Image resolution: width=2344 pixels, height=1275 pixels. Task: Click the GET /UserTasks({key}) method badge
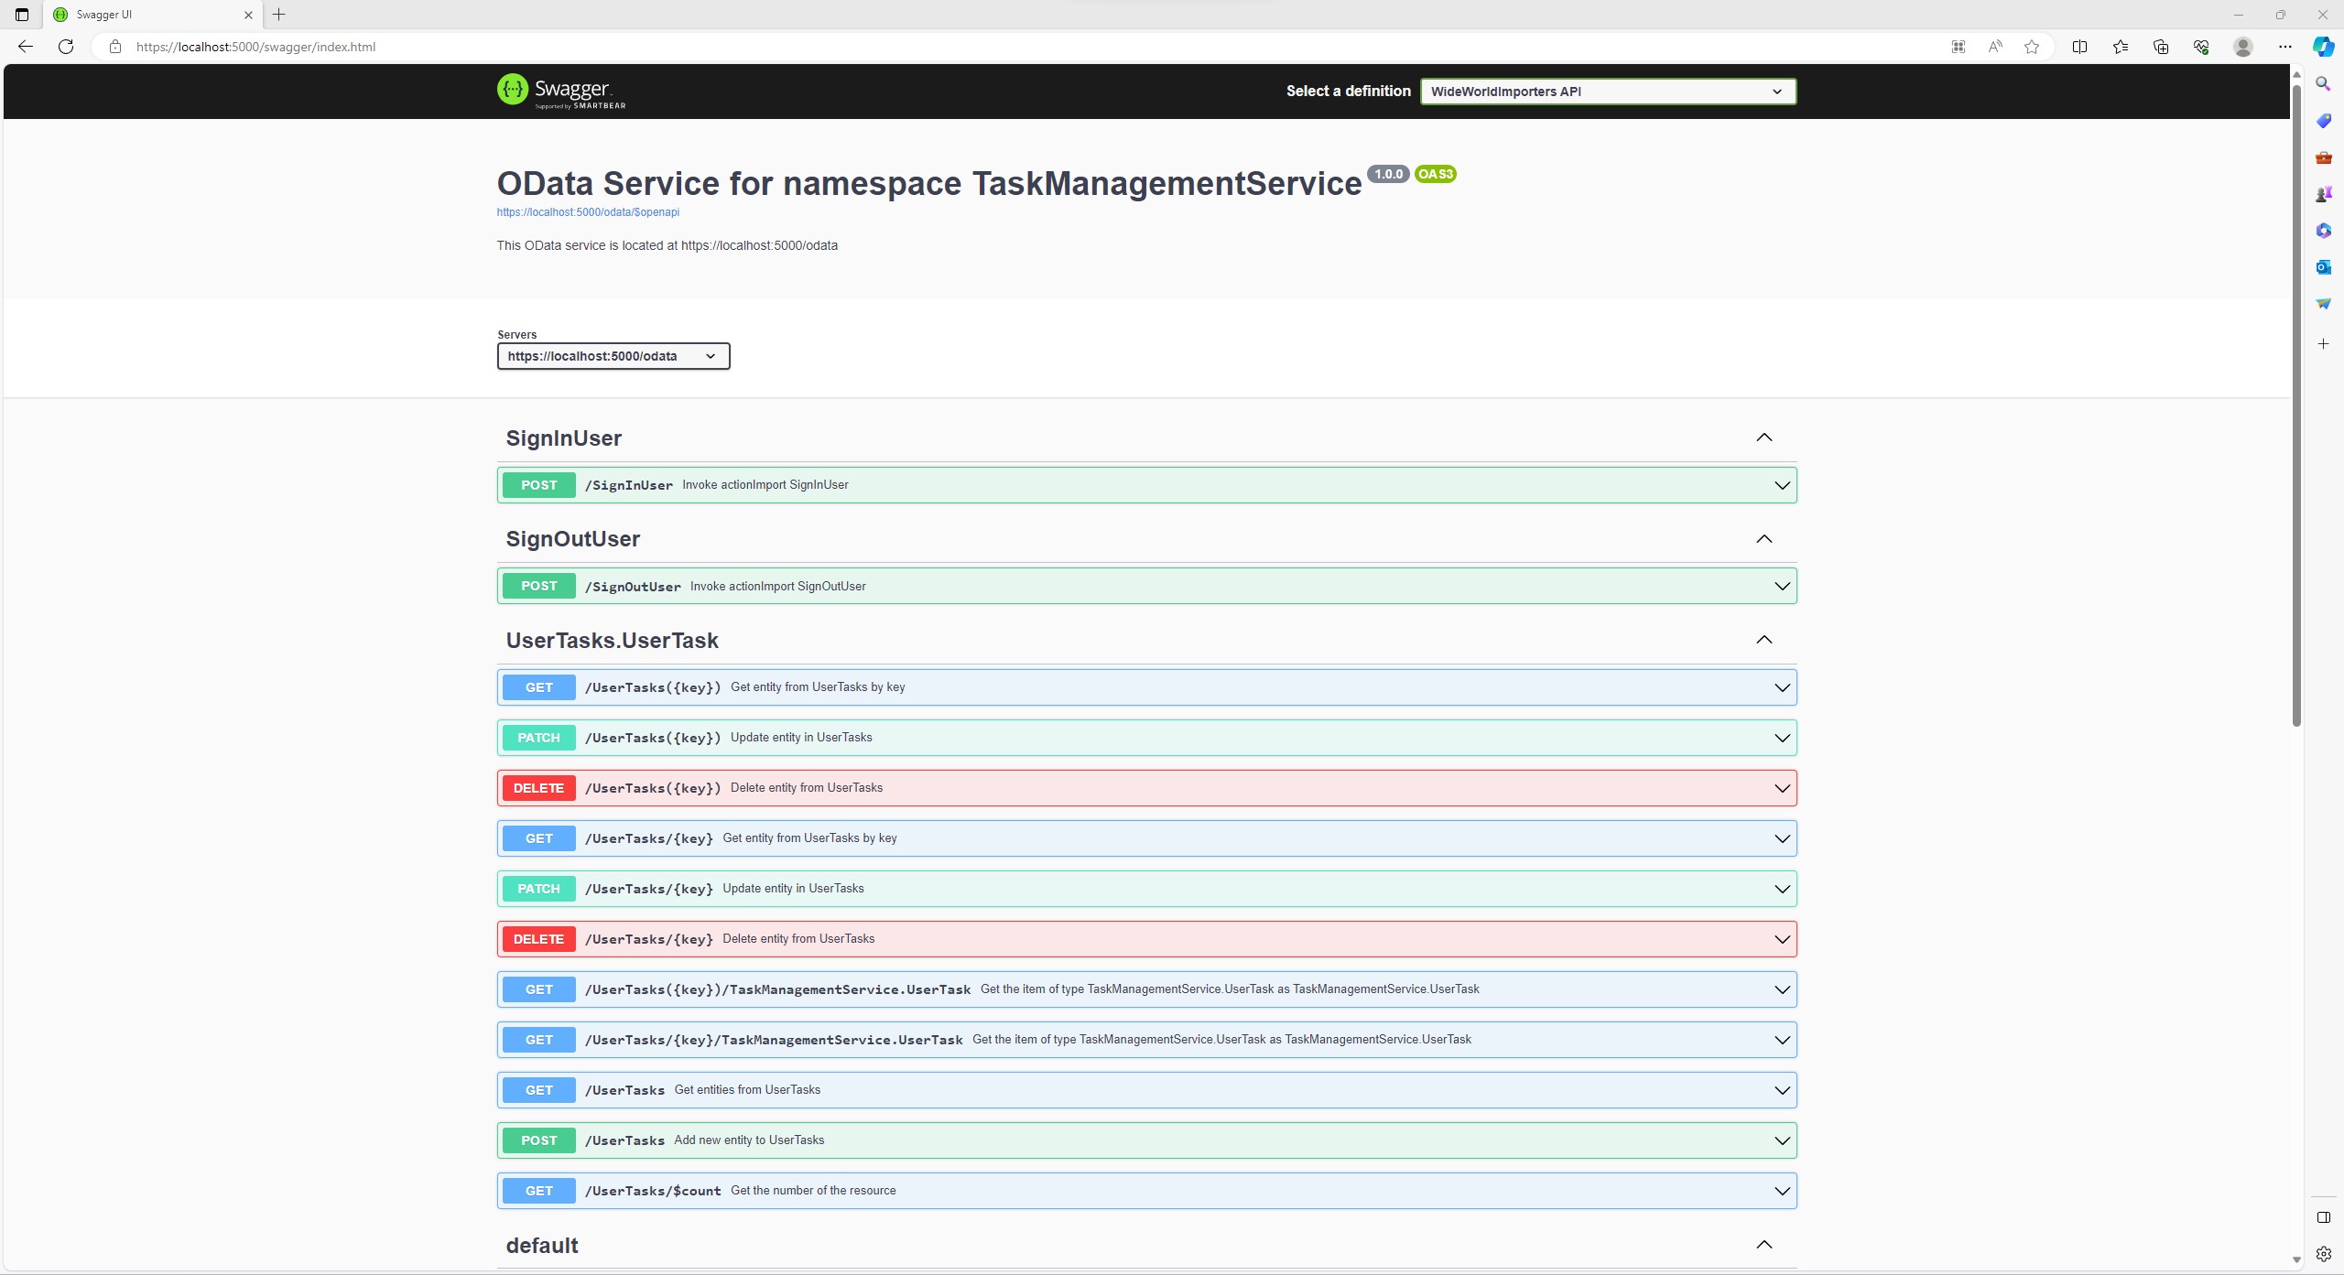coord(538,687)
